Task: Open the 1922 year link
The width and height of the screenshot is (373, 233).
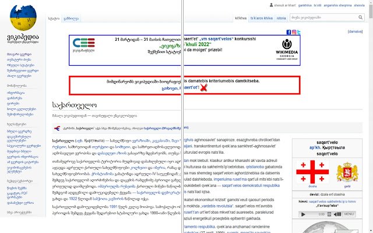Action: coord(73,199)
